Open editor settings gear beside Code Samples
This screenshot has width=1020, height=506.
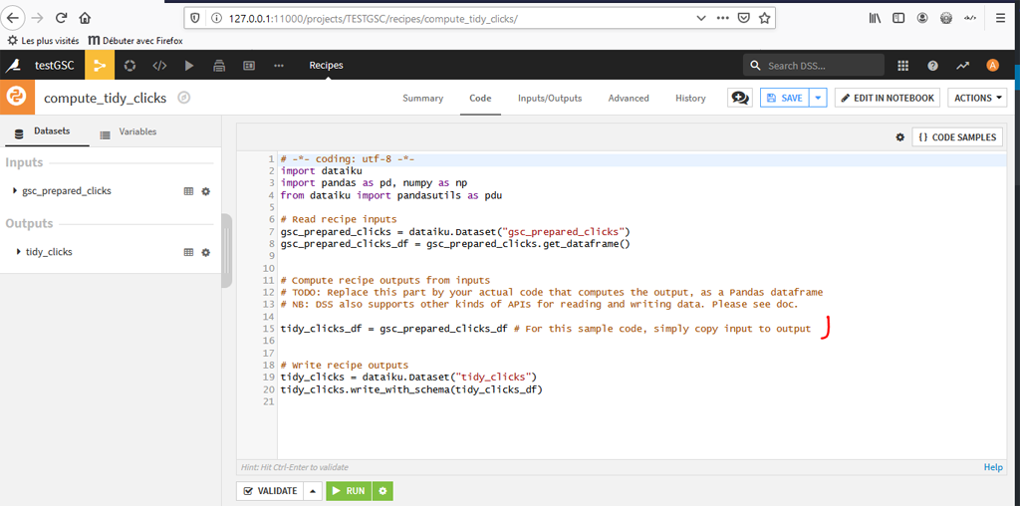click(x=900, y=137)
